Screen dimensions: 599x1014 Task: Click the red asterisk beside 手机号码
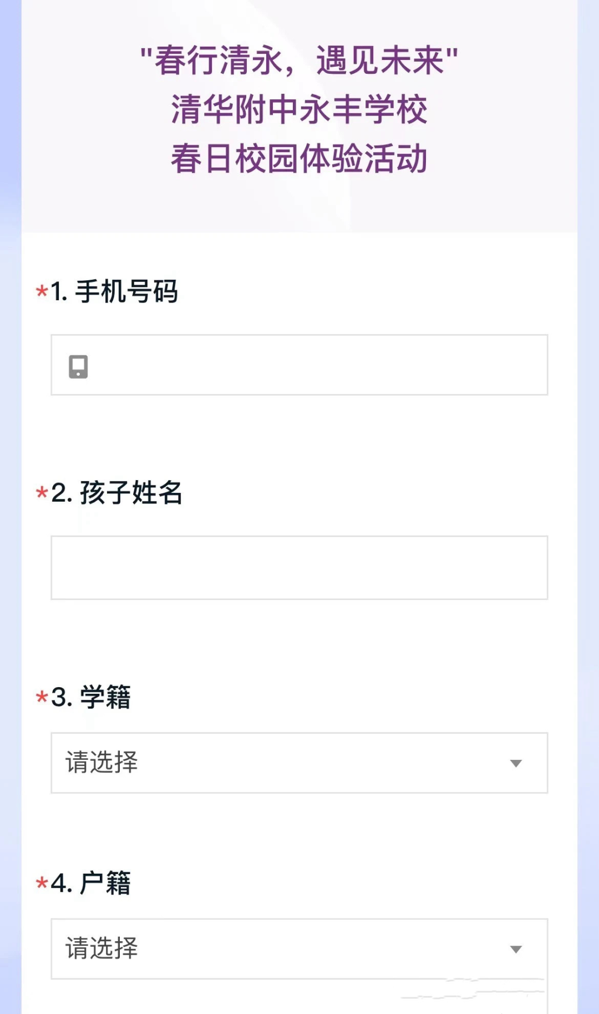point(42,291)
